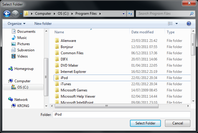198x133 pixels.
Task: Change view using the view icon
Action: pyautogui.click(x=170, y=24)
